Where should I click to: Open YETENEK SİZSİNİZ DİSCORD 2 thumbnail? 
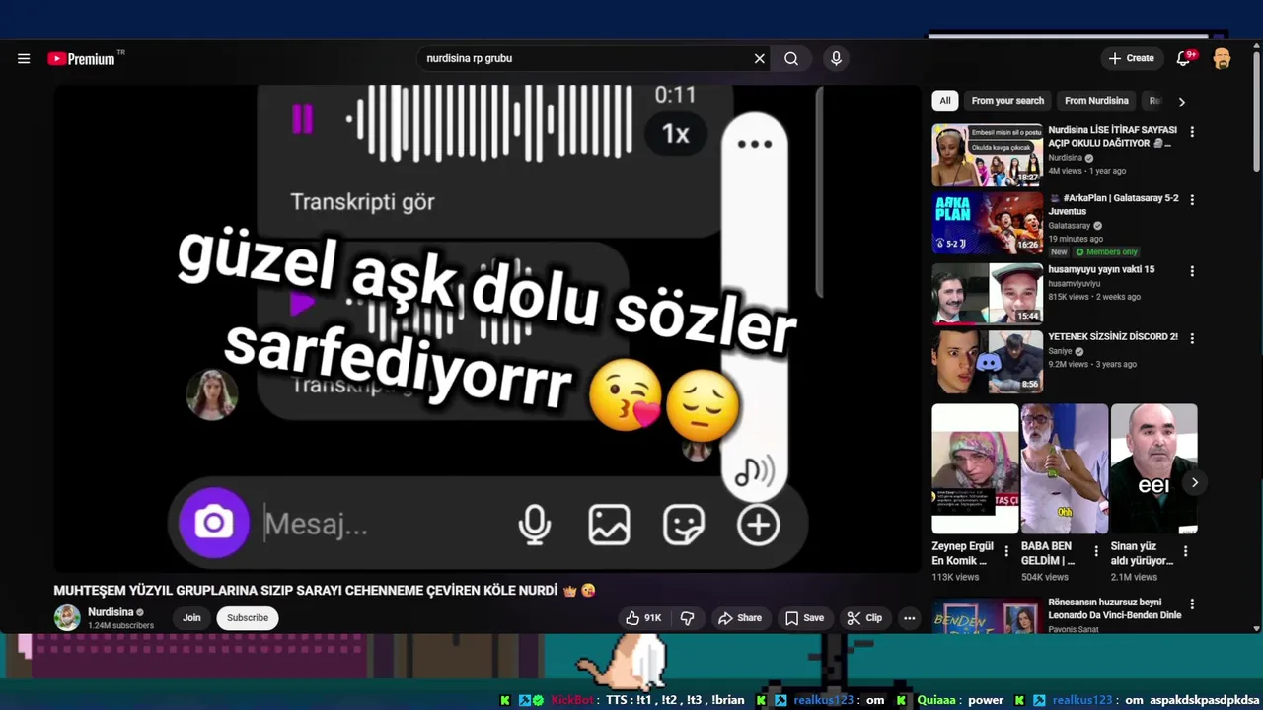[x=988, y=362]
